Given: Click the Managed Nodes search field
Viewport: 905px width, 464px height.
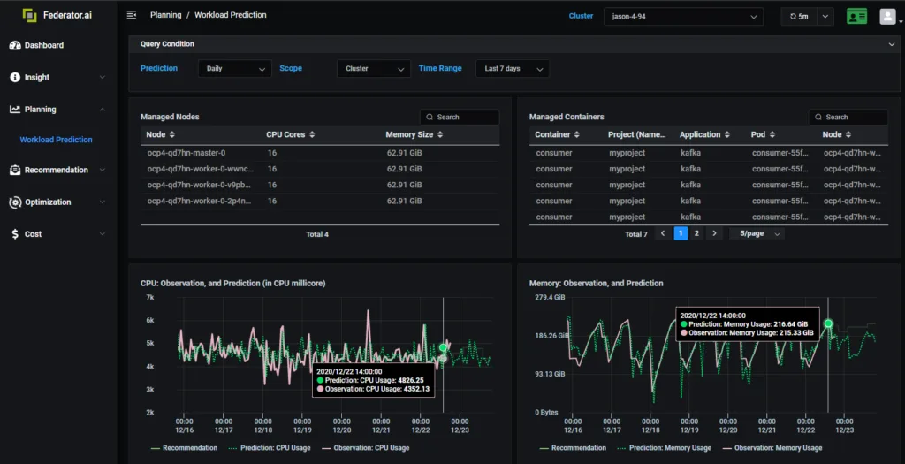Looking at the screenshot, I should pos(460,118).
